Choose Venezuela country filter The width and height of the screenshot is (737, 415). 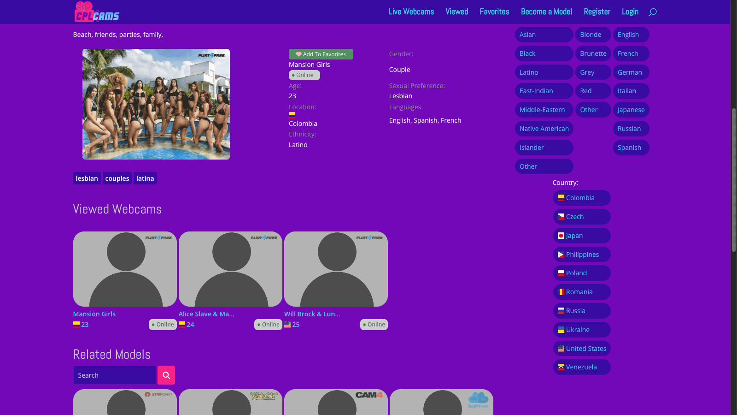(x=582, y=367)
